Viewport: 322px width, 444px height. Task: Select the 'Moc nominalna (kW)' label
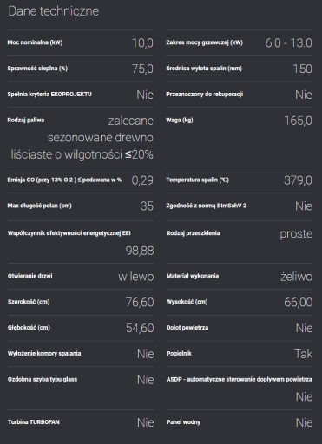(x=35, y=42)
